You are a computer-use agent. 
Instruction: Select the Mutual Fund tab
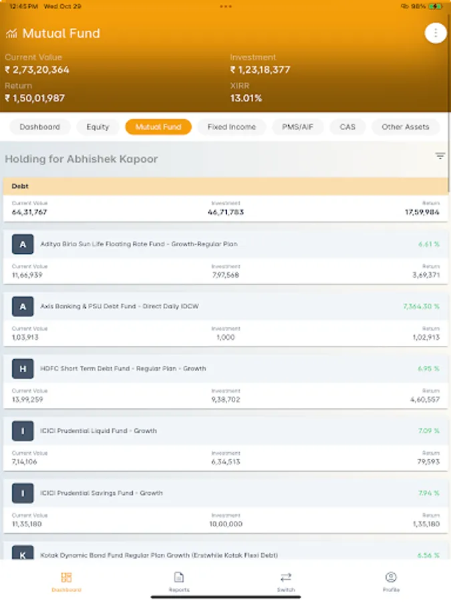coord(158,127)
